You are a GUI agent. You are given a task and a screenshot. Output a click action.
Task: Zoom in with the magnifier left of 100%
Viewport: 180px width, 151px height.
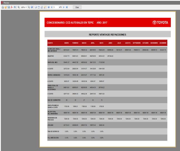point(19,7)
